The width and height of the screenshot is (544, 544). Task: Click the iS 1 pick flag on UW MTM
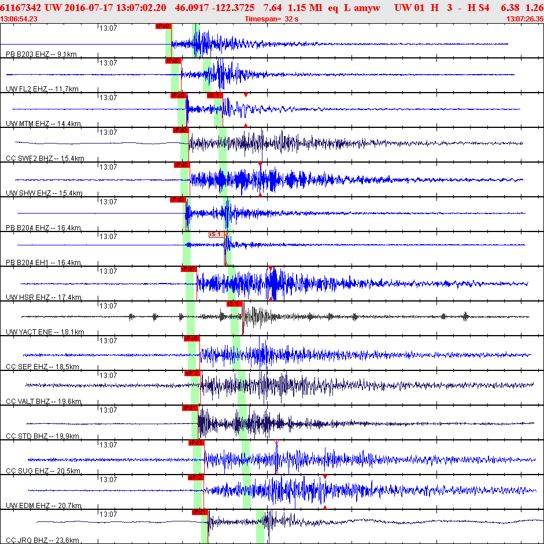pos(214,95)
